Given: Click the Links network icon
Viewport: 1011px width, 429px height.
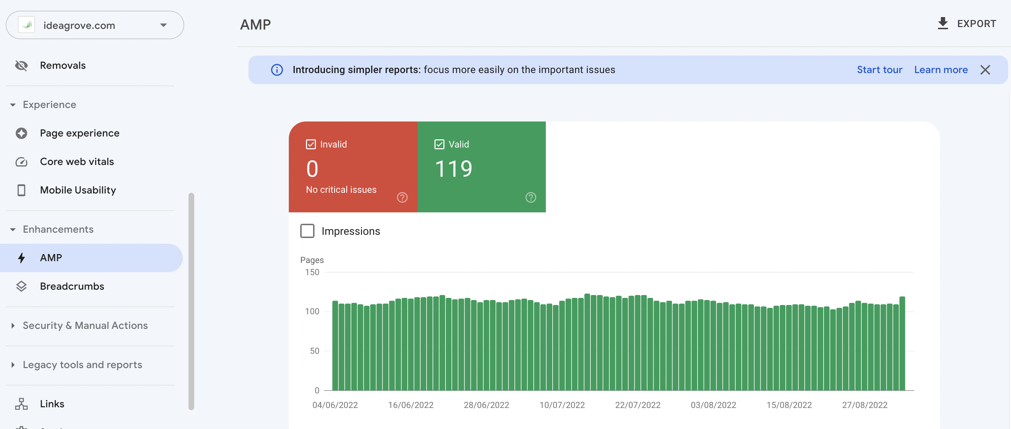Looking at the screenshot, I should click(x=21, y=402).
